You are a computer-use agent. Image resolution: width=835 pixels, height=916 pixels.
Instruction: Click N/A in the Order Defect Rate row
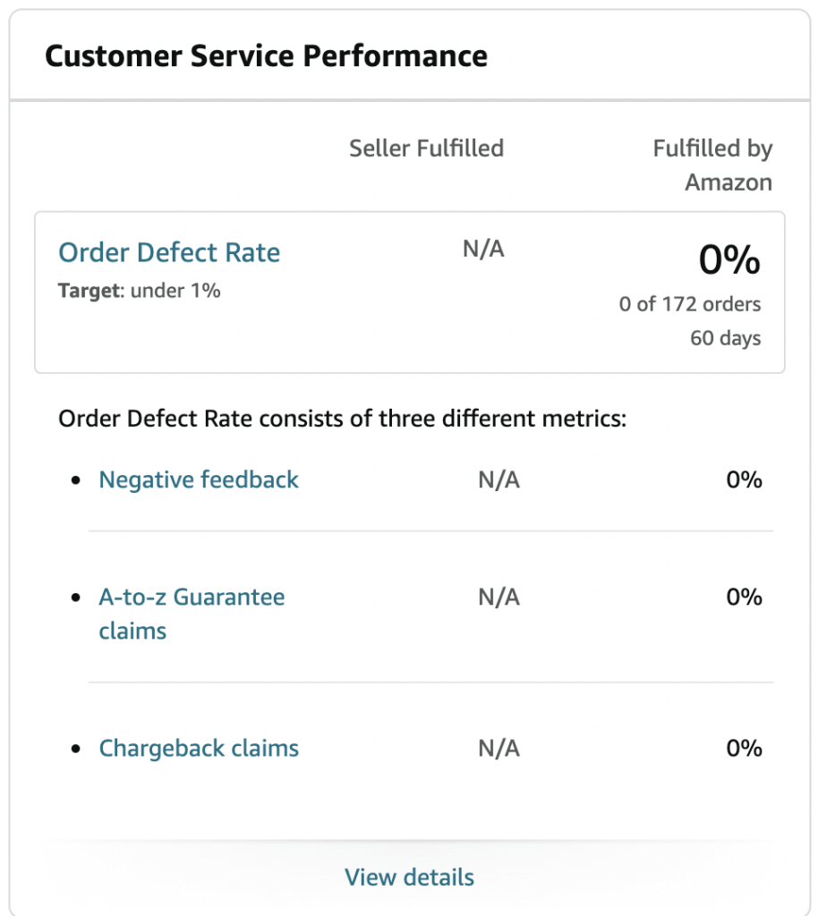click(483, 249)
